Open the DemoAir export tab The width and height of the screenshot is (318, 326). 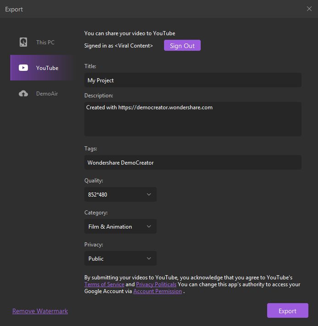[x=47, y=94]
